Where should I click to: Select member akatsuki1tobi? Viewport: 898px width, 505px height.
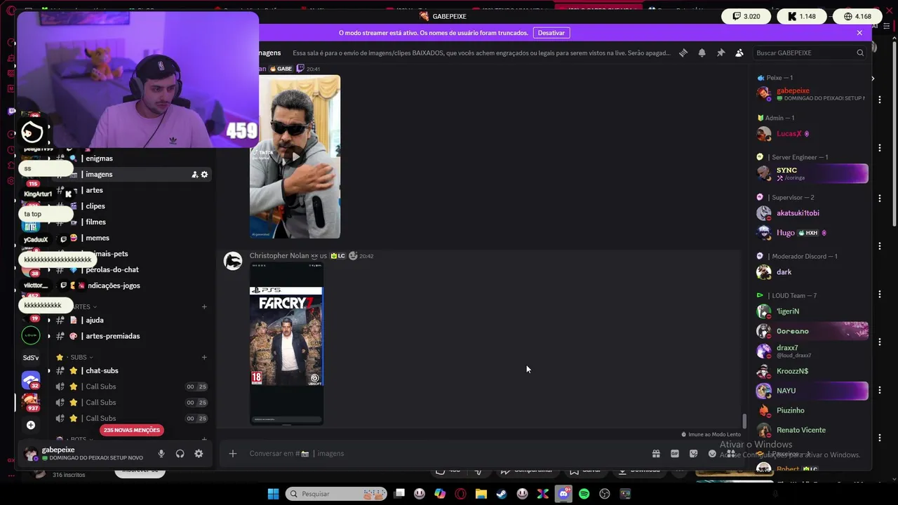click(811, 213)
